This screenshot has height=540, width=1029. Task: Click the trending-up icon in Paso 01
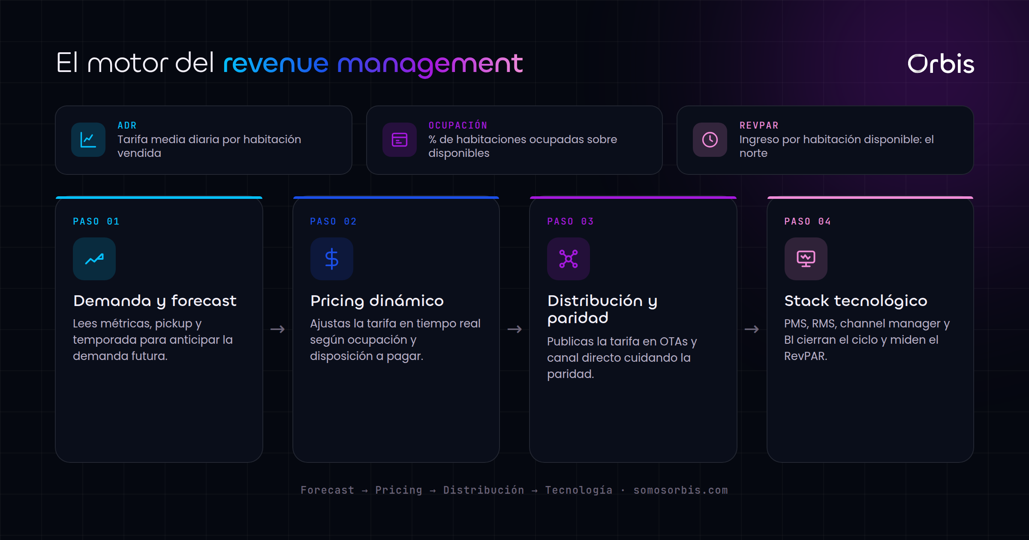pyautogui.click(x=94, y=259)
